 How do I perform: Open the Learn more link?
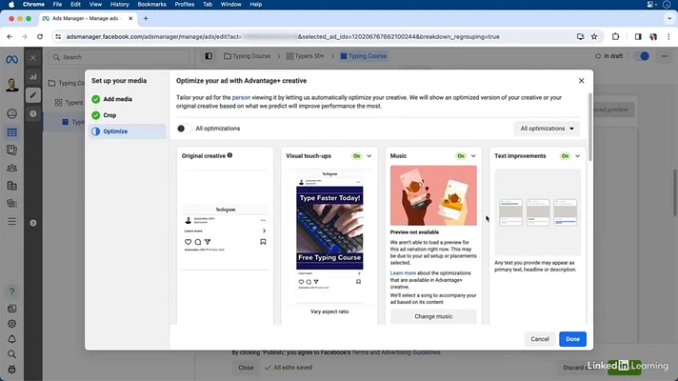tap(403, 273)
